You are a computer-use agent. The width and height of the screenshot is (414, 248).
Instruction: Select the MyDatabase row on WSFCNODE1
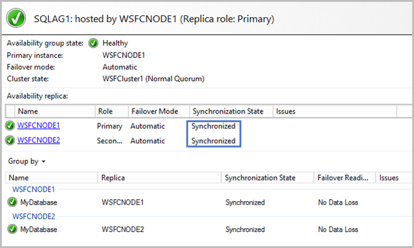pos(209,202)
